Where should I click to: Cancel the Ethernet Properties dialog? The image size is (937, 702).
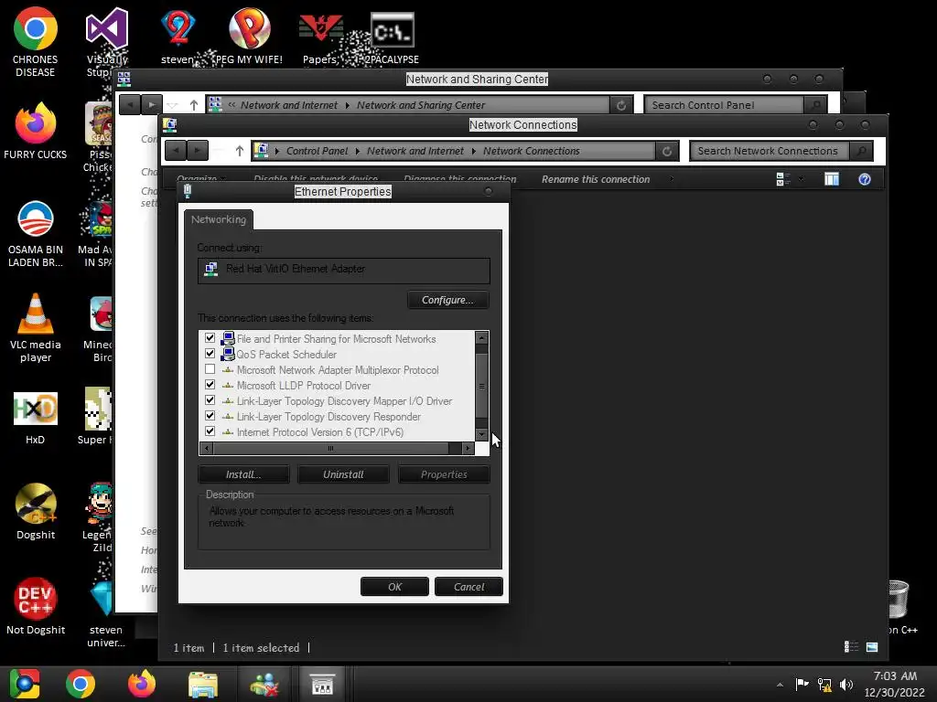(468, 587)
